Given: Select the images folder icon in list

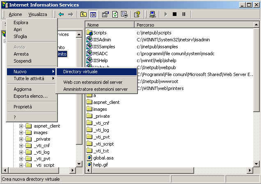Looking at the screenshot, I should coord(89,109).
